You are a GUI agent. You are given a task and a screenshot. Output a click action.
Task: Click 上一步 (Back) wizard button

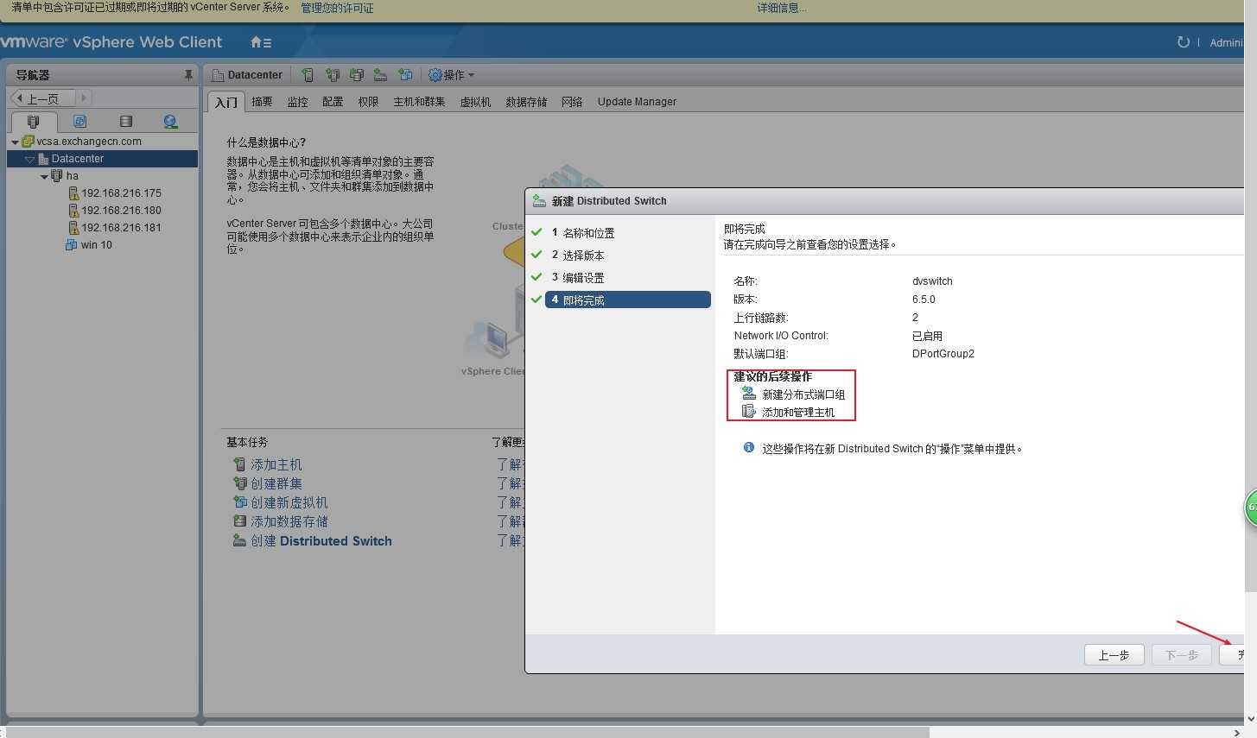[x=1114, y=655]
